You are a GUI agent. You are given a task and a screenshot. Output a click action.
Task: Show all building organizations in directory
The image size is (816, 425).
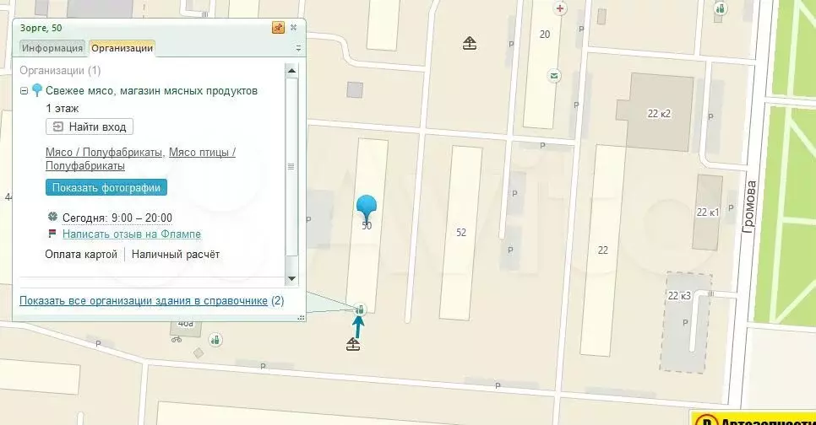(x=144, y=300)
